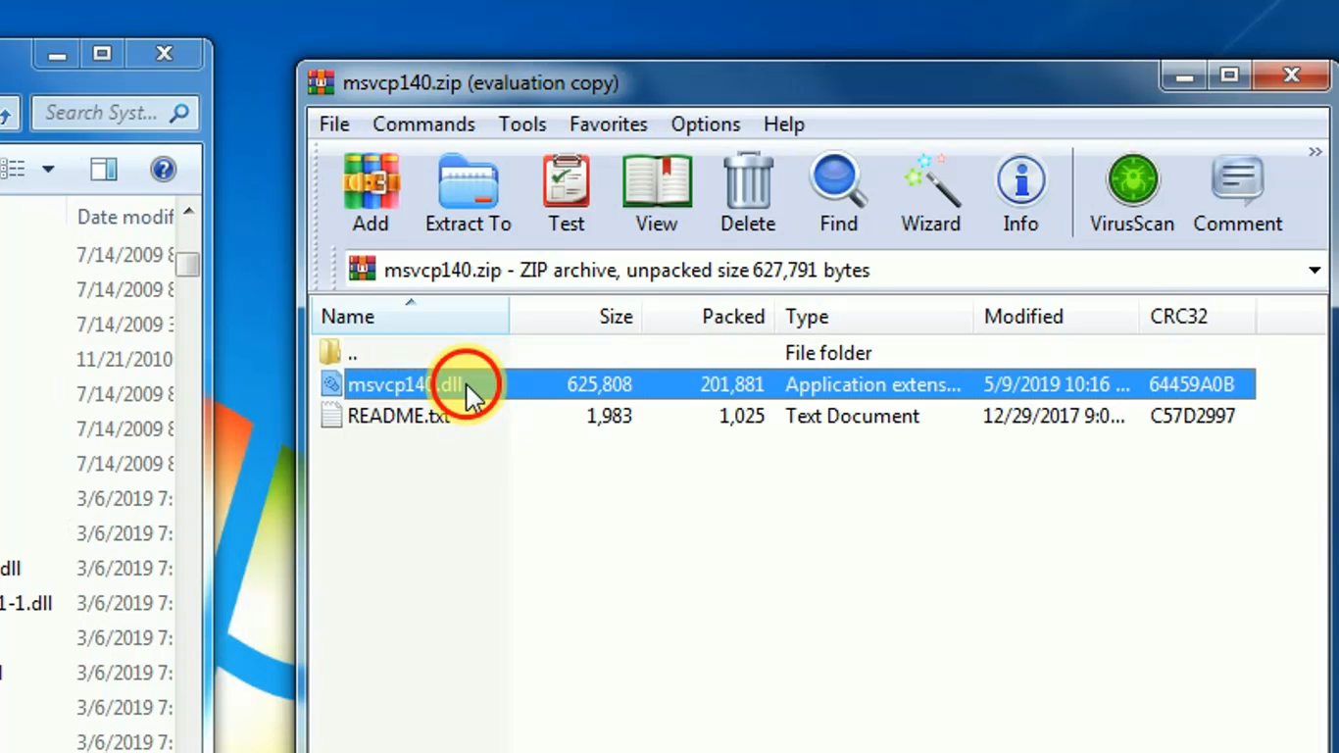1339x753 pixels.
Task: Sort by the Type column header
Action: [x=874, y=317]
